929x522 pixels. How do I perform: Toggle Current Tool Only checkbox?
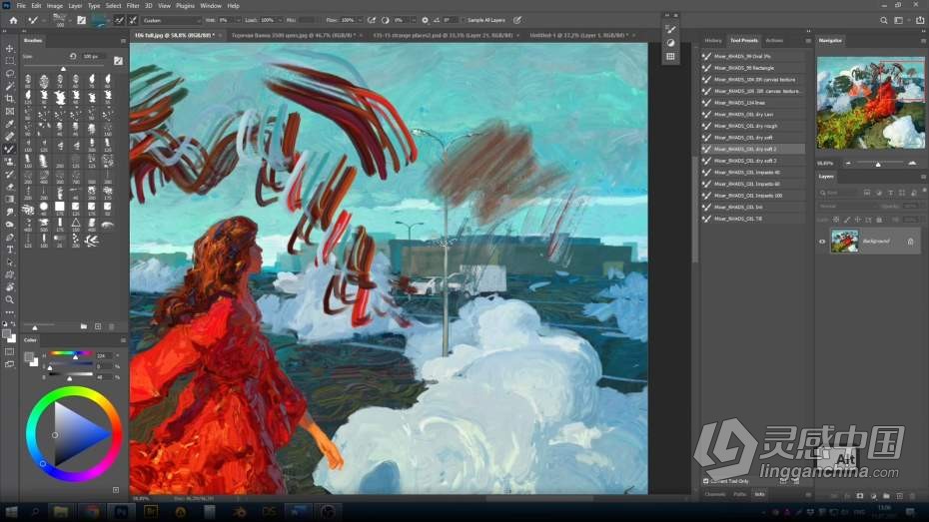[705, 481]
